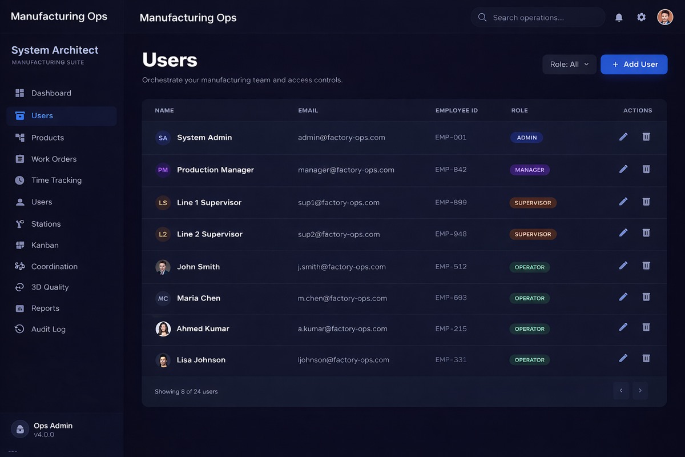Open Ahmed Kumar's profile thumbnail

tap(163, 328)
